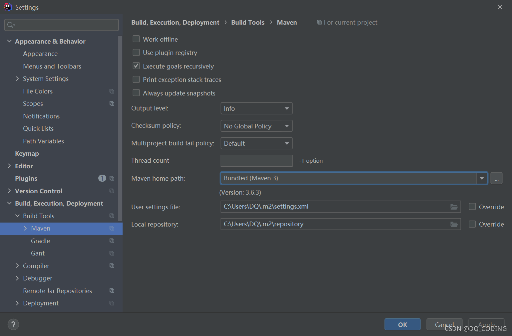Expand the Editor section
This screenshot has width=512, height=336.
coord(9,166)
